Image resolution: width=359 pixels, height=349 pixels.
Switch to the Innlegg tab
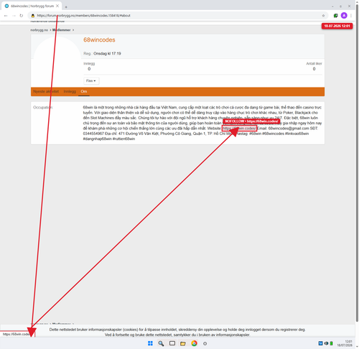[70, 91]
